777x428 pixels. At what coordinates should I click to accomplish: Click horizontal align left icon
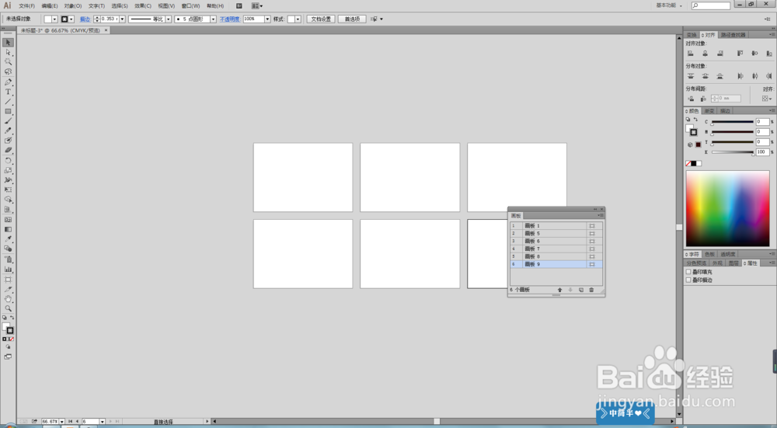pyautogui.click(x=690, y=54)
